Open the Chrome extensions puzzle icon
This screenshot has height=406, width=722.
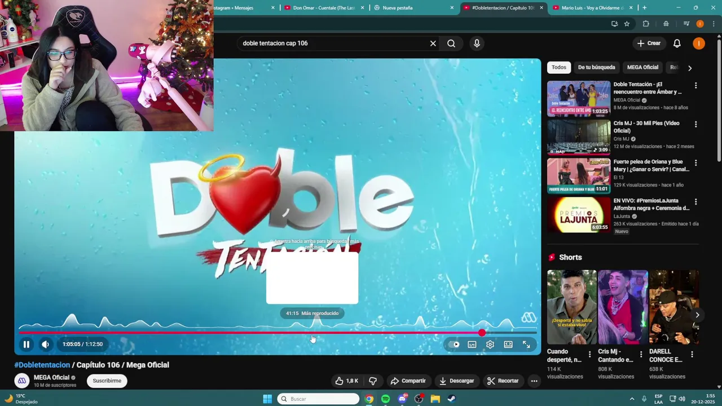[646, 24]
